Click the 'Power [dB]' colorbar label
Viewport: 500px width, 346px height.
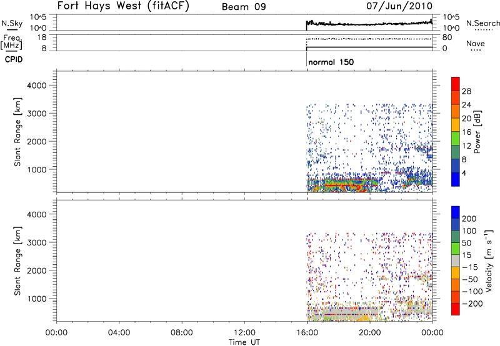click(x=477, y=132)
